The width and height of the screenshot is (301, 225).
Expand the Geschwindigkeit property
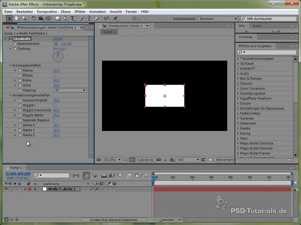coord(15,100)
